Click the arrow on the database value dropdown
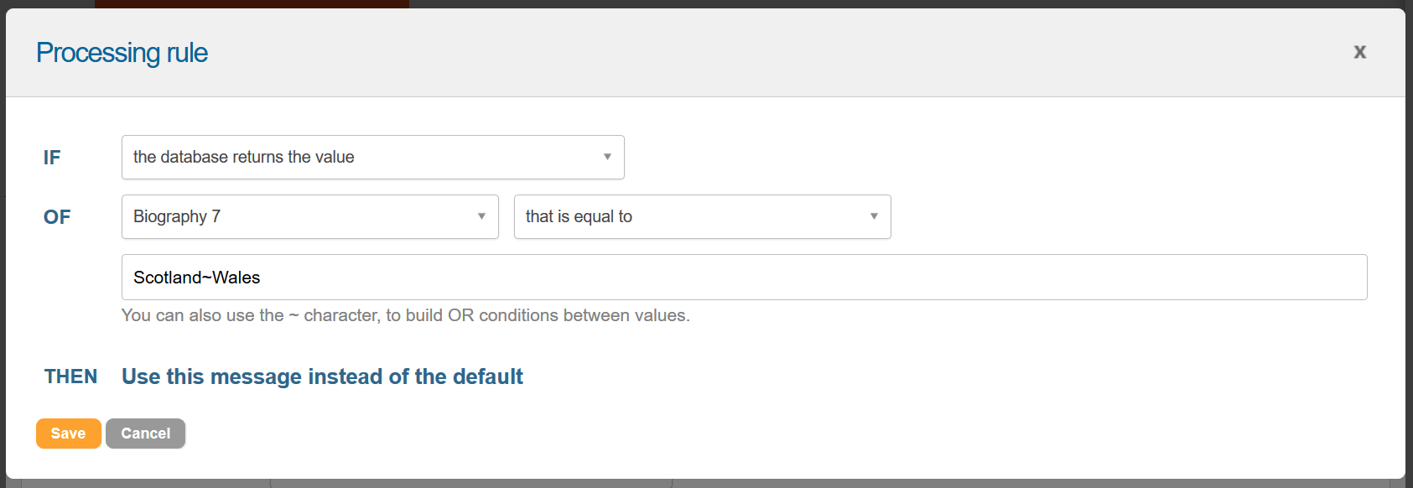This screenshot has height=488, width=1413. tap(607, 158)
